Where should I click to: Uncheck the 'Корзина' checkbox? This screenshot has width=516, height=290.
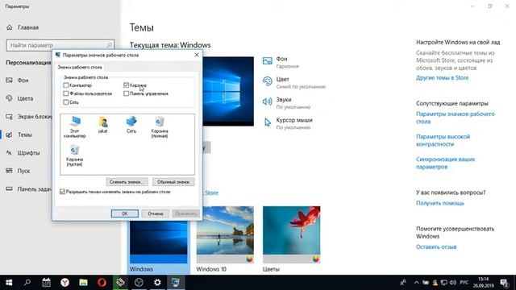(x=126, y=85)
